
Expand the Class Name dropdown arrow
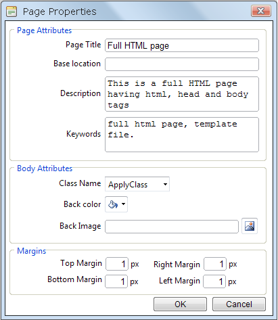(165, 184)
